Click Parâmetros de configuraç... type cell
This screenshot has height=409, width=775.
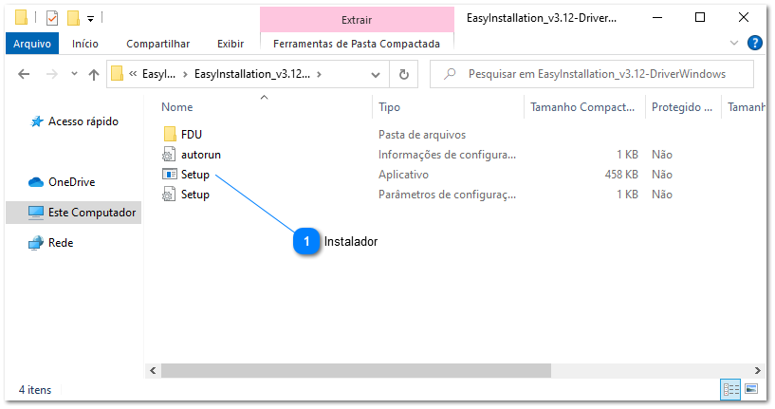pyautogui.click(x=447, y=195)
